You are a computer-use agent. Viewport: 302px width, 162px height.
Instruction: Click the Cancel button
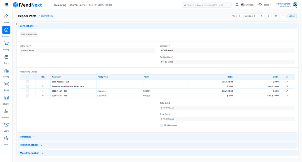click(292, 16)
